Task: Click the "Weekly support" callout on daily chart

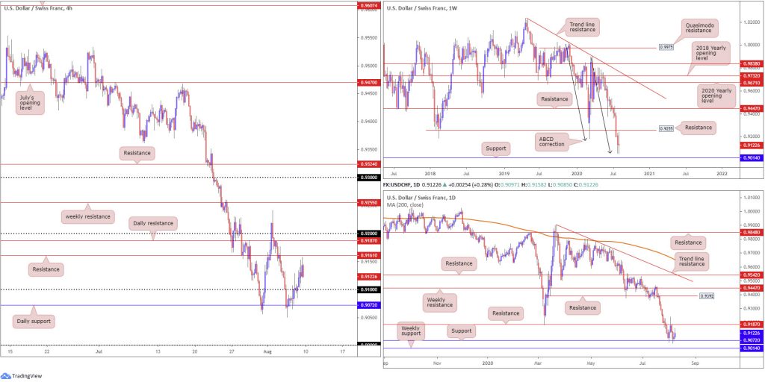Action: coord(409,331)
